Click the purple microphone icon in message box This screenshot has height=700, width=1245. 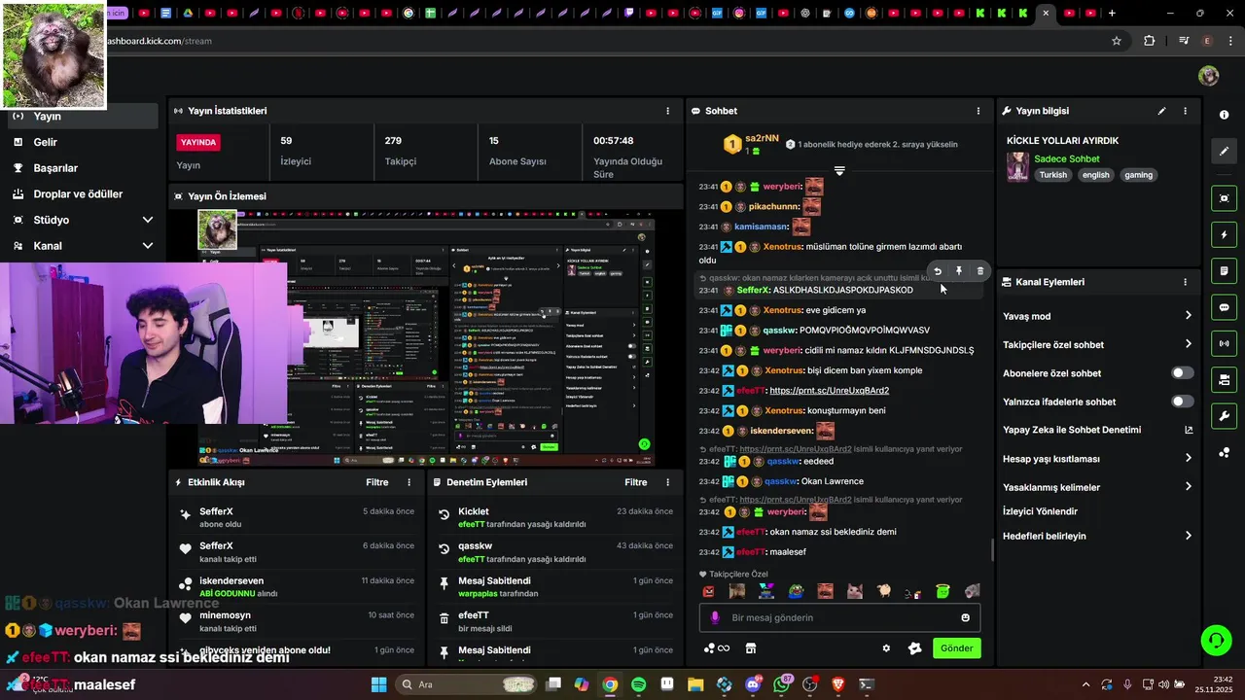715,617
